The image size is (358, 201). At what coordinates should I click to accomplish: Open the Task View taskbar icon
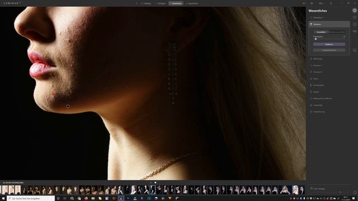point(65,199)
